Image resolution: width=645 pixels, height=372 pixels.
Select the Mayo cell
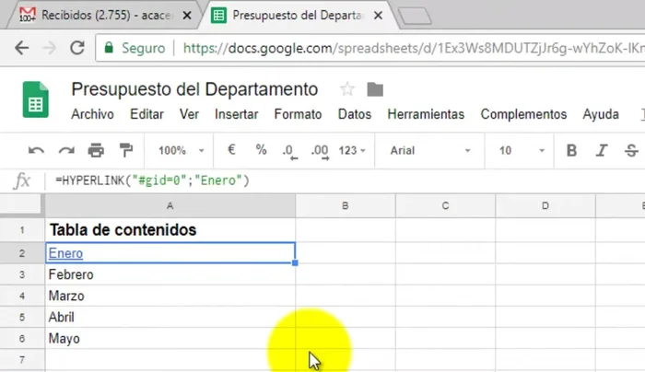(x=170, y=339)
